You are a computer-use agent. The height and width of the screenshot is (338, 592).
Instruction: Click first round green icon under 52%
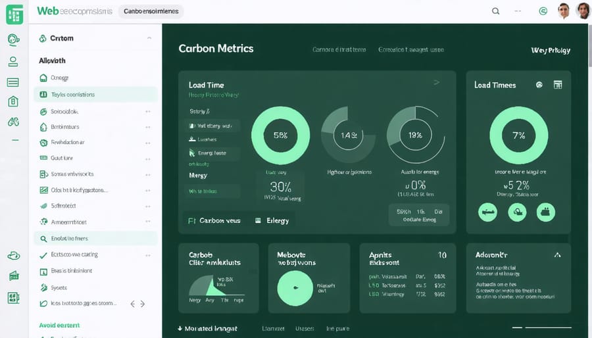coord(488,212)
